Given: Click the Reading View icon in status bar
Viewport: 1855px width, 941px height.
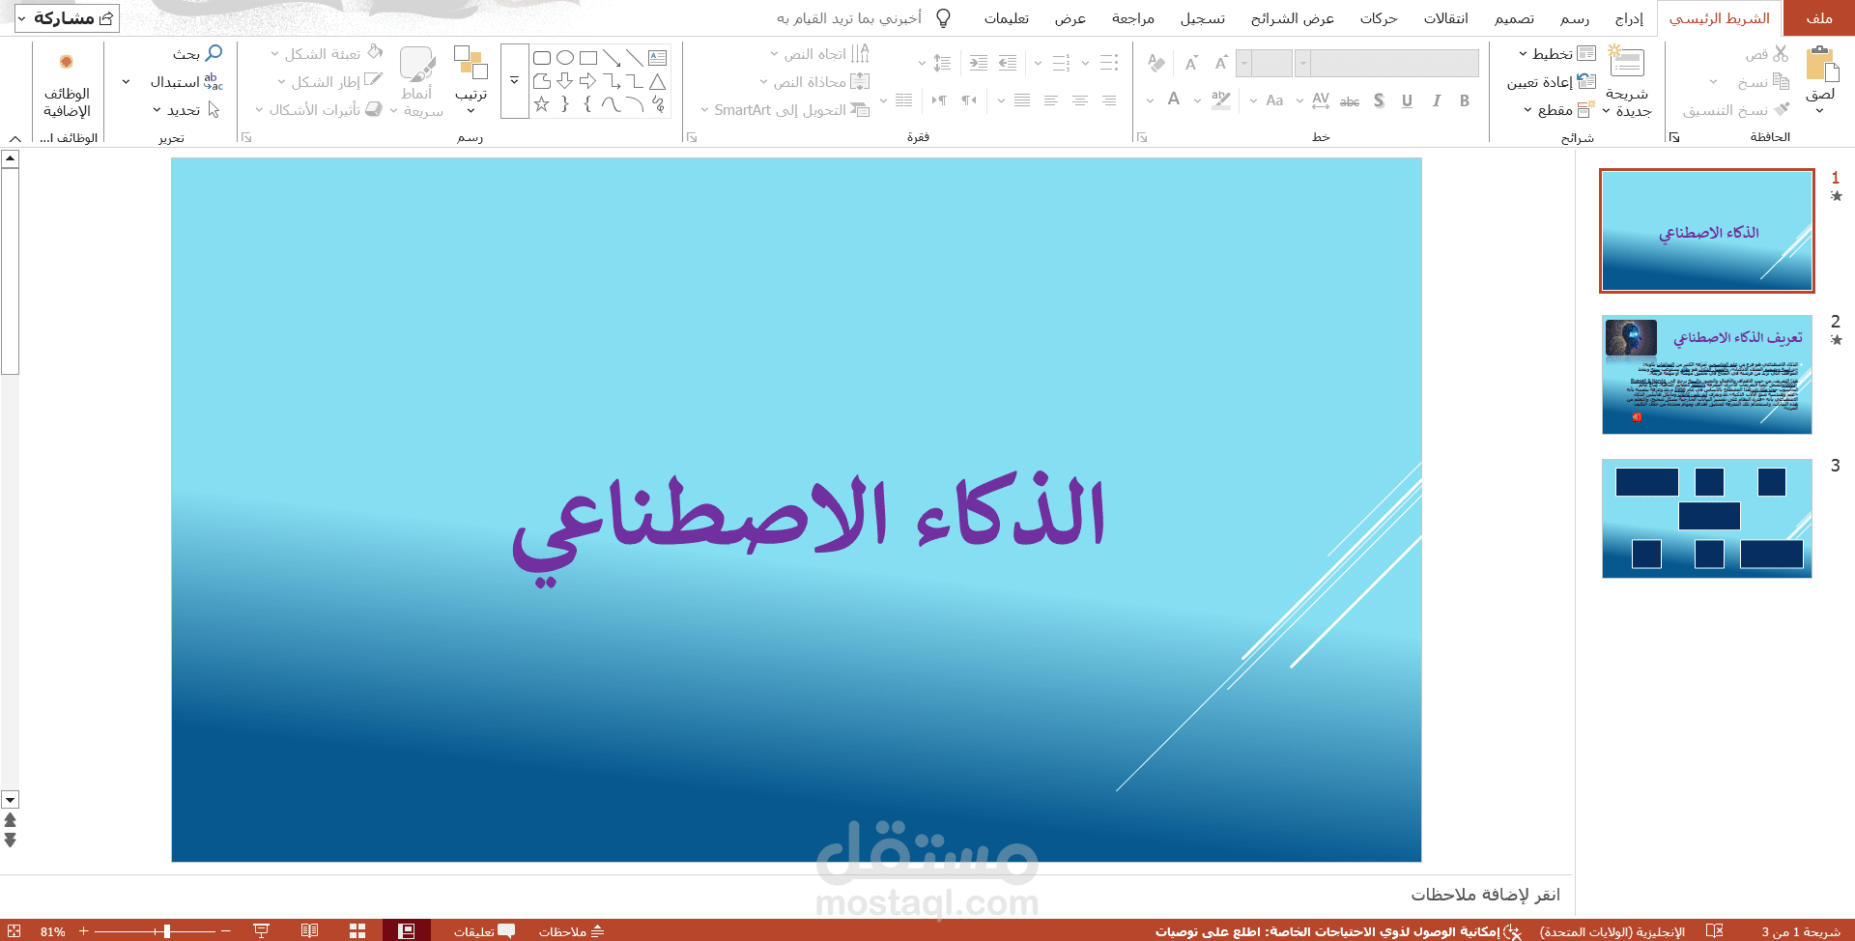Looking at the screenshot, I should tap(309, 931).
